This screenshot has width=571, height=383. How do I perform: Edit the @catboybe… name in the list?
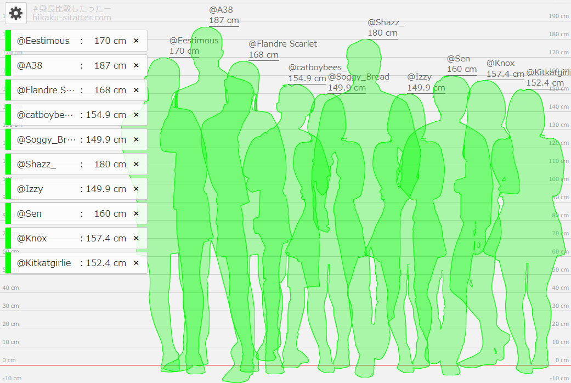[x=45, y=115]
